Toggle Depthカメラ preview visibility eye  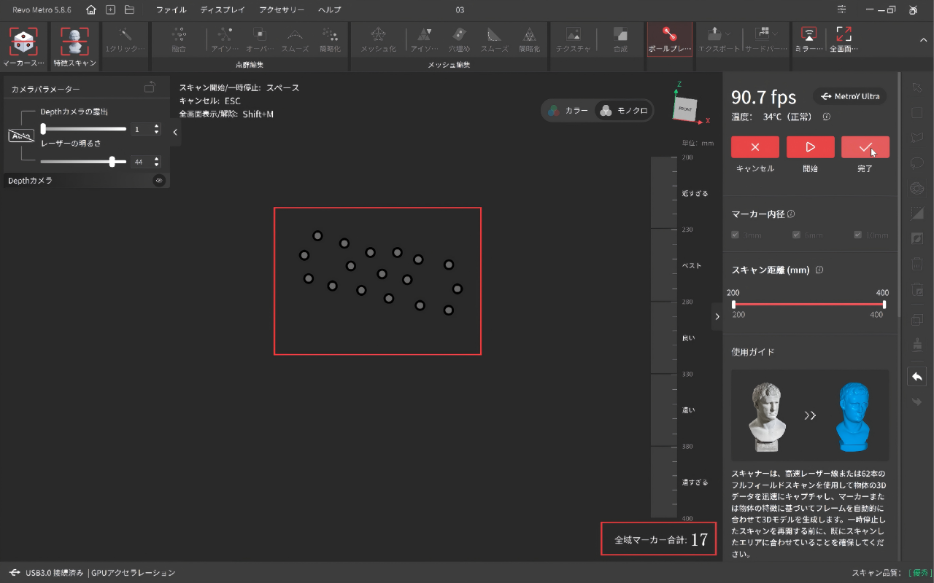point(159,181)
